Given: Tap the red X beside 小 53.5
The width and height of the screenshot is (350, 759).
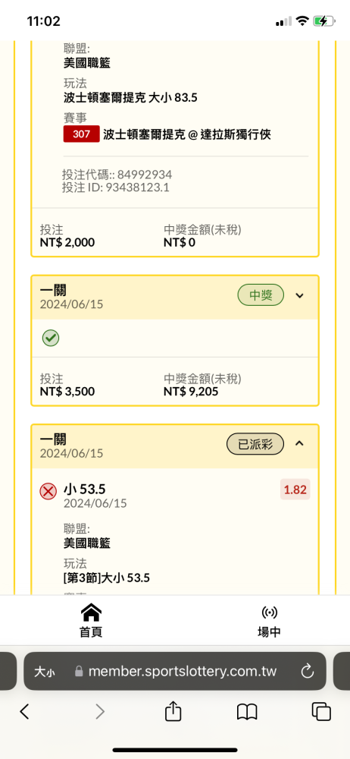Looking at the screenshot, I should point(48,492).
